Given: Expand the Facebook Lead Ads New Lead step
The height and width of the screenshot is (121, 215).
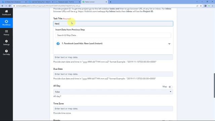Looking at the screenshot, I should 169,44.
